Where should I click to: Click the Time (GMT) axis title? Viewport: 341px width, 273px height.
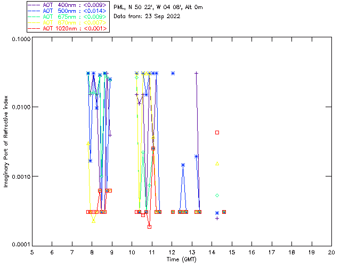(x=181, y=260)
